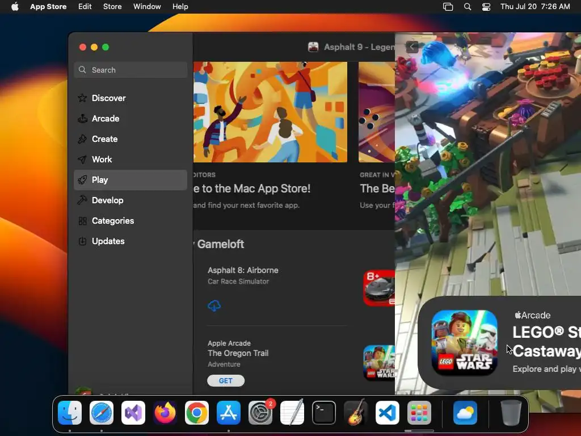581x436 pixels.
Task: Open TextEdit from the Dock
Action: point(292,413)
